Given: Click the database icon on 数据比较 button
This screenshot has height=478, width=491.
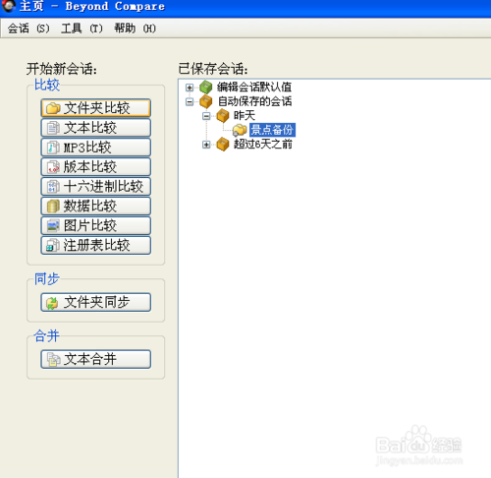Looking at the screenshot, I should pos(53,207).
